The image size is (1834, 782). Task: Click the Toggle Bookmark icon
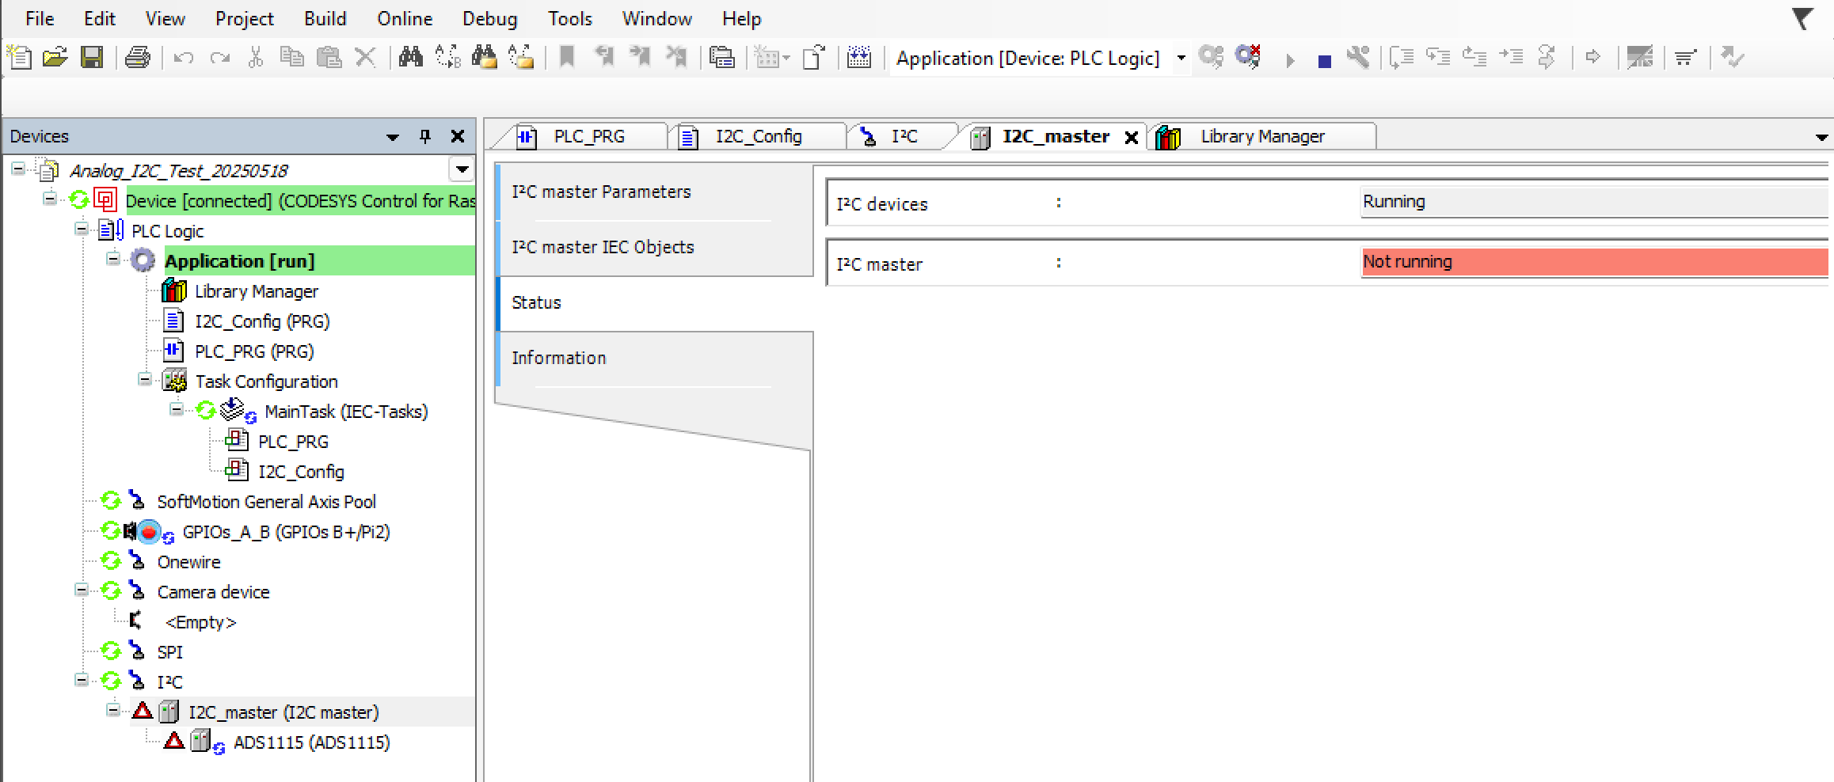[x=567, y=58]
